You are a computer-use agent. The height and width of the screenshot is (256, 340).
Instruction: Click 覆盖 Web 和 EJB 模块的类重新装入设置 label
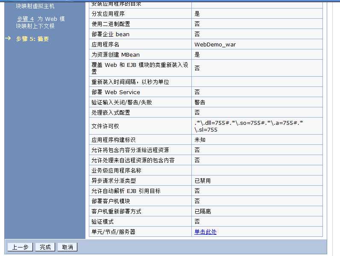point(140,68)
